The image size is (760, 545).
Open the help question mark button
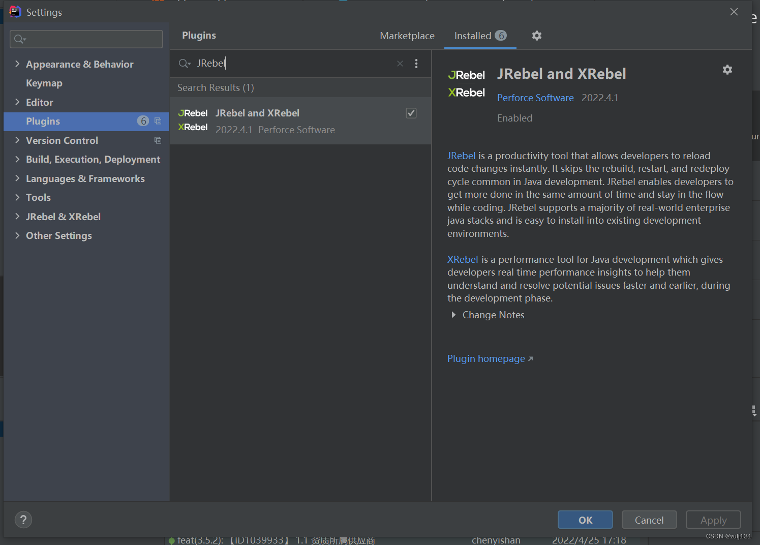(23, 520)
